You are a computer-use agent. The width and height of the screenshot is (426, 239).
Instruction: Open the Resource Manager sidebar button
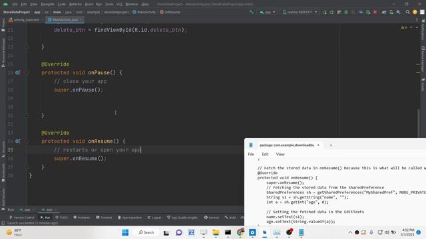tap(3, 52)
